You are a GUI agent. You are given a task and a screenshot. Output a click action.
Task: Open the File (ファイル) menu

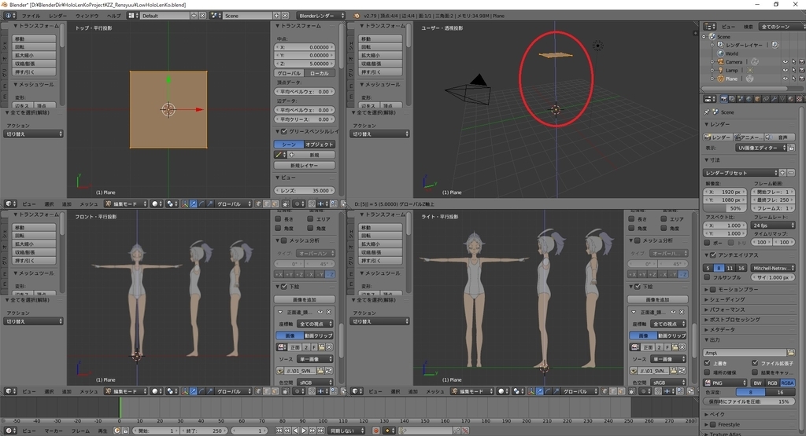pyautogui.click(x=31, y=16)
